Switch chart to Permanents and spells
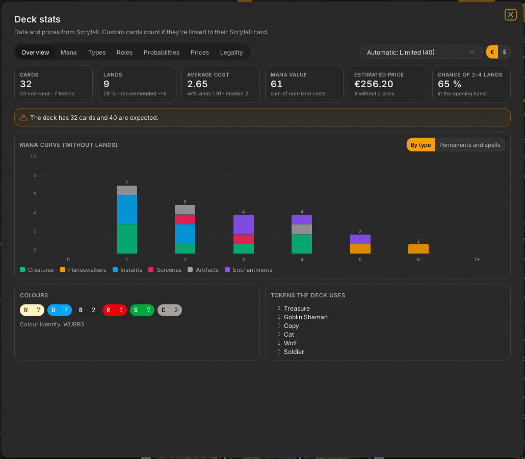525x459 pixels. coord(470,145)
